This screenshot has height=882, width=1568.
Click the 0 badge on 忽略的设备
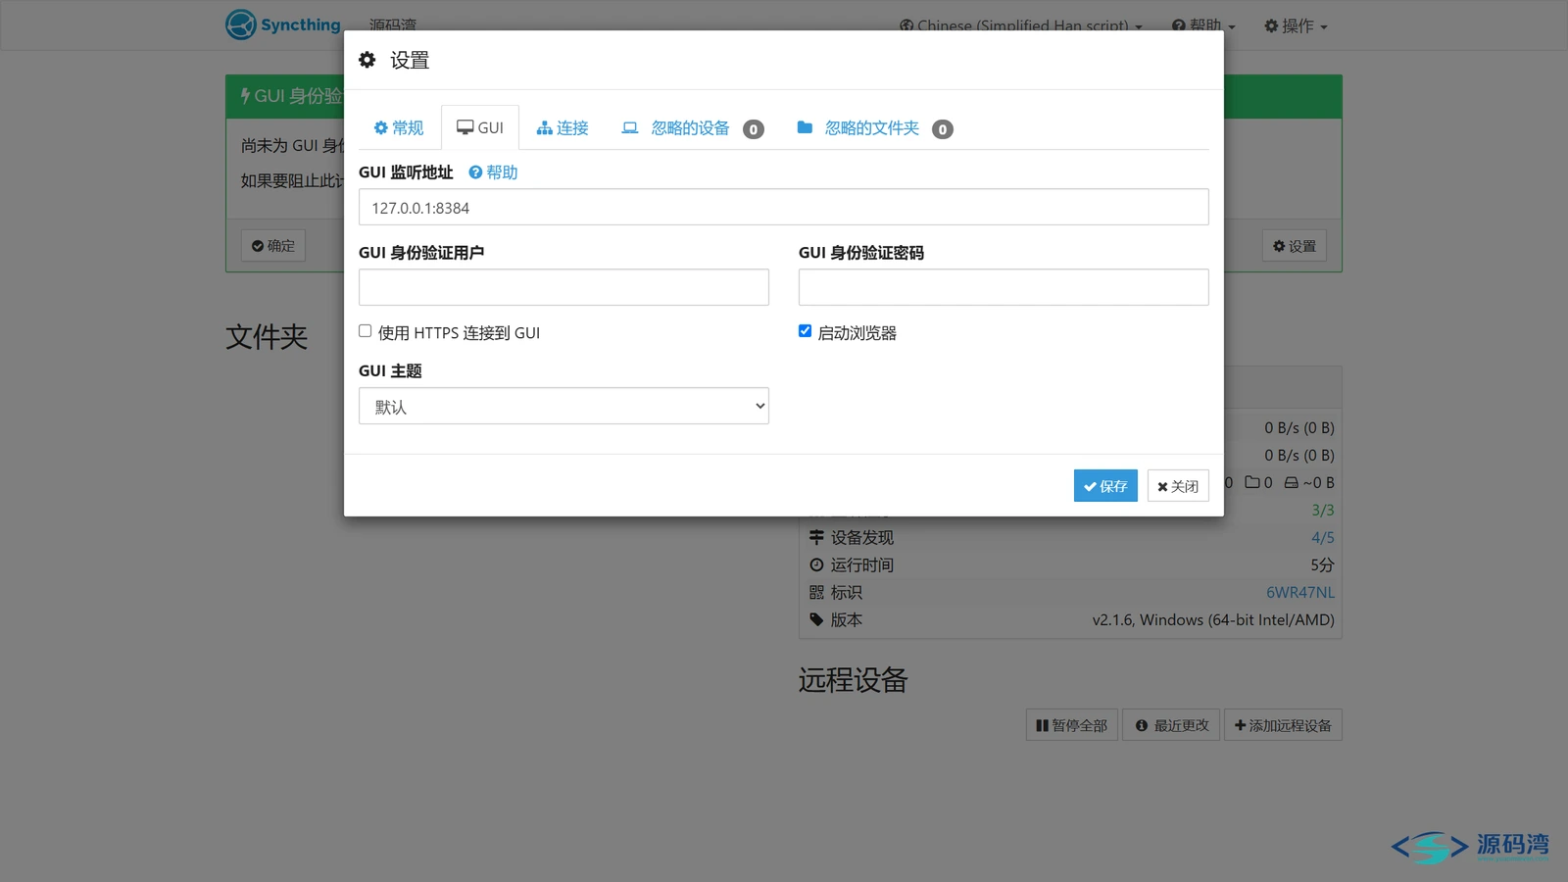[754, 129]
